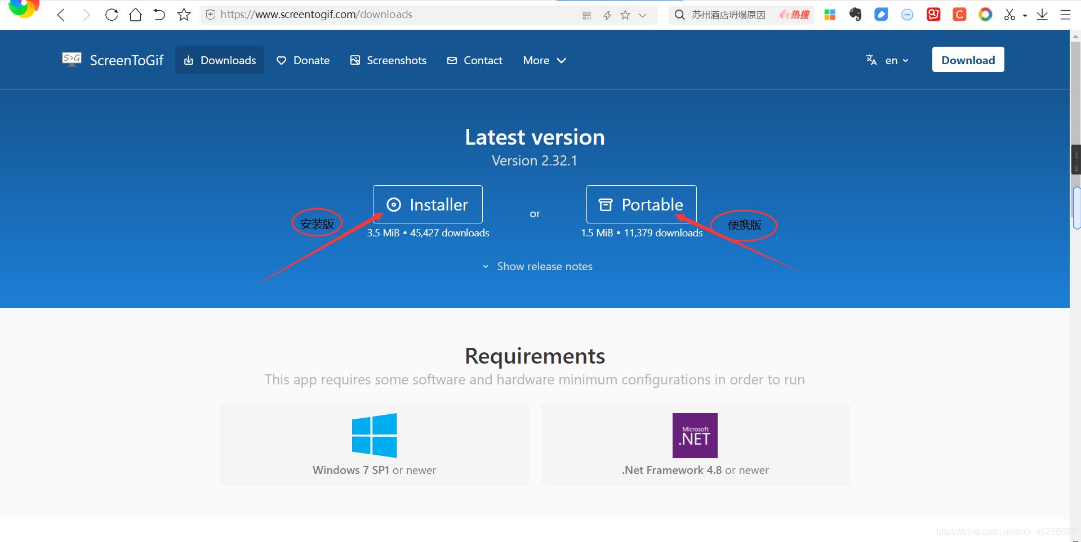Click the scissors screenshot tool
Image resolution: width=1081 pixels, height=542 pixels.
1009,15
